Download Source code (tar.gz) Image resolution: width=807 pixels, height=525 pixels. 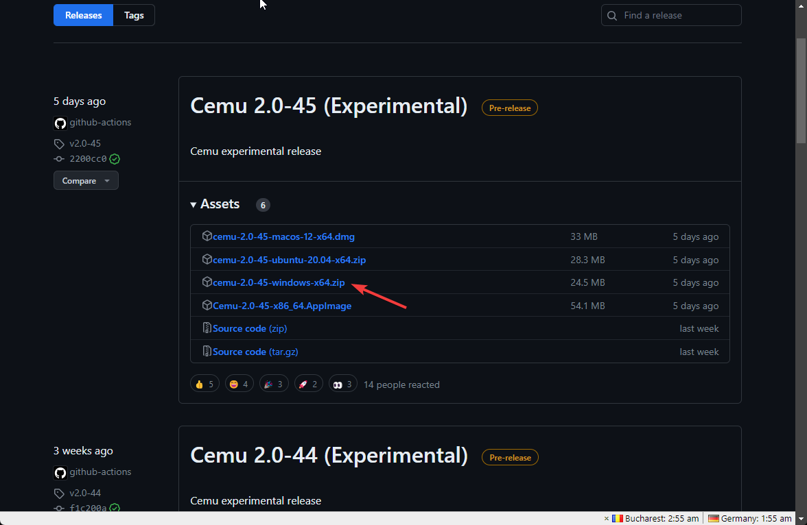pos(255,352)
